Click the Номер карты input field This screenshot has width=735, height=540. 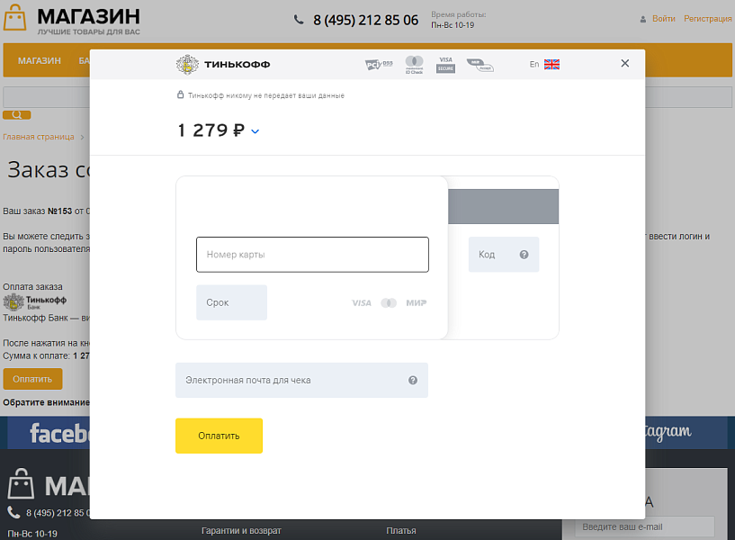pyautogui.click(x=312, y=255)
